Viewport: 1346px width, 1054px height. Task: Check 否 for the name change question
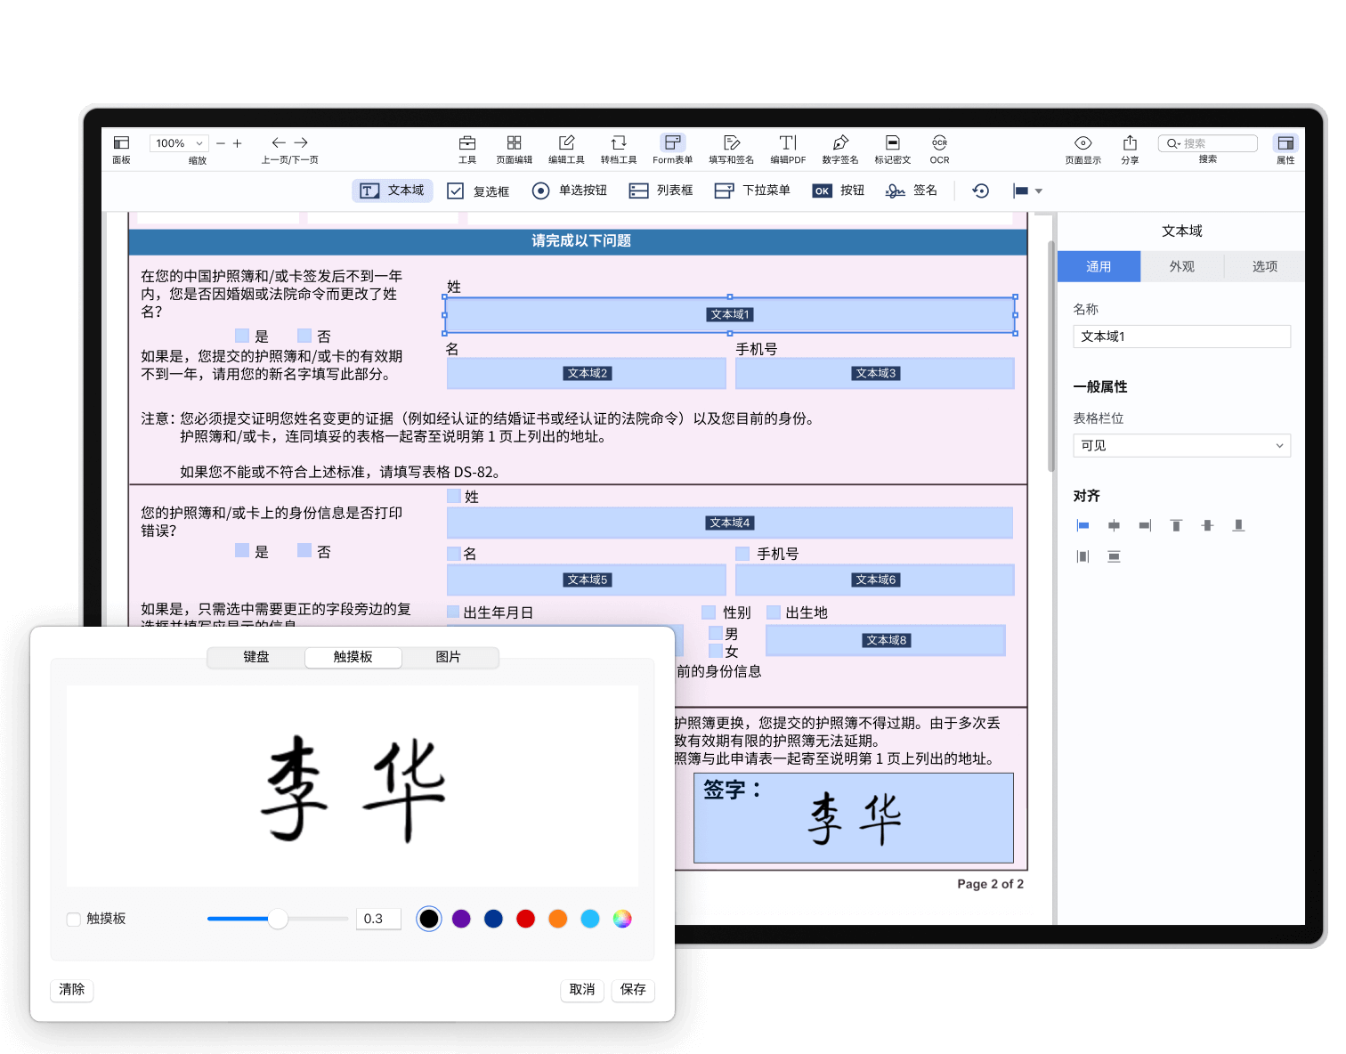pos(304,336)
